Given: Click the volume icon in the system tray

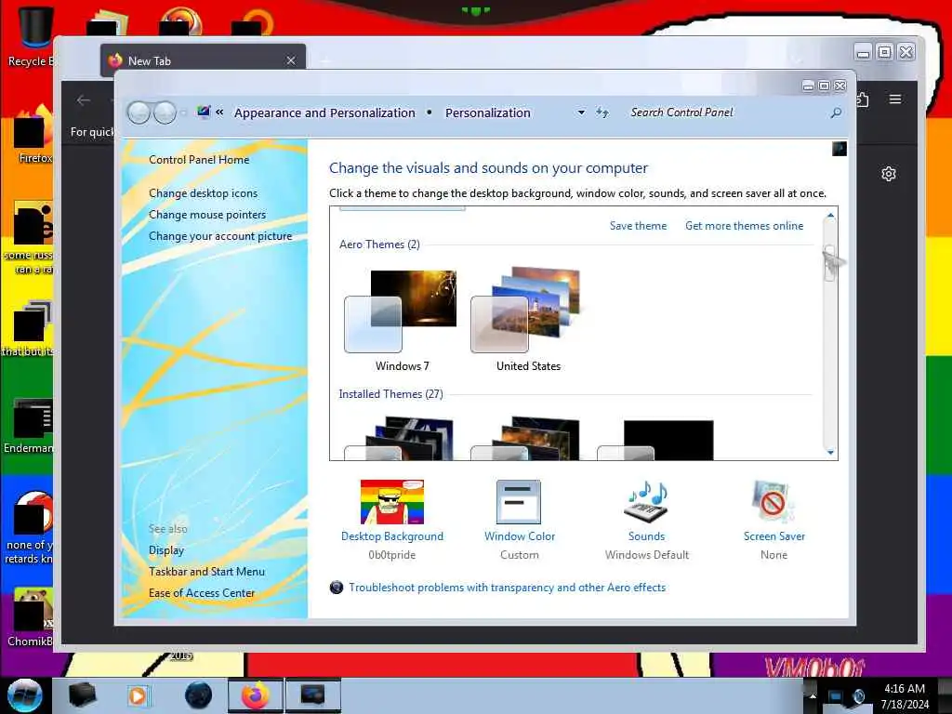Looking at the screenshot, I should click(858, 696).
